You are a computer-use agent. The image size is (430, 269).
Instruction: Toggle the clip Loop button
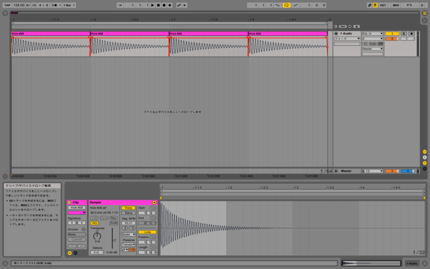[147, 232]
